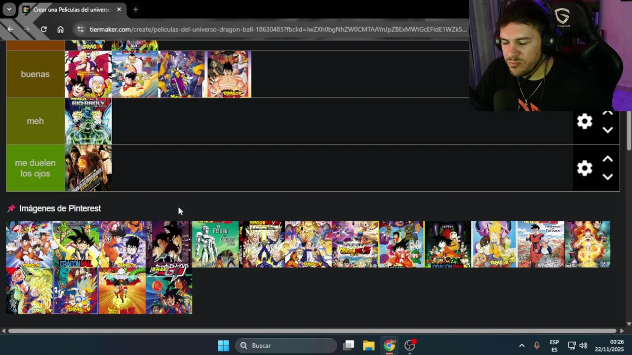The width and height of the screenshot is (632, 355).
Task: Click the Pinterest pin icon
Action: tap(11, 209)
